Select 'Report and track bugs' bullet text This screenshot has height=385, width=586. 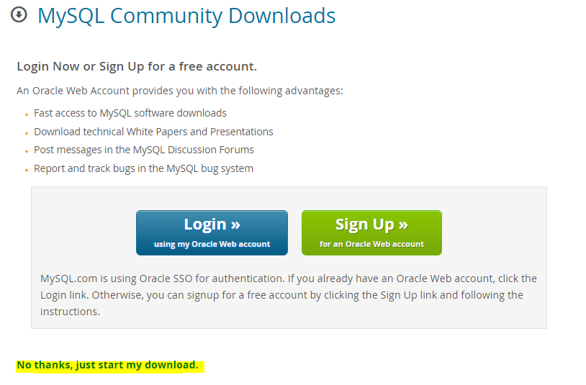(143, 168)
